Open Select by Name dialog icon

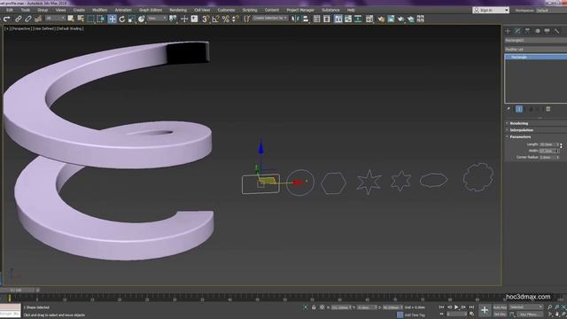pyautogui.click(x=81, y=19)
